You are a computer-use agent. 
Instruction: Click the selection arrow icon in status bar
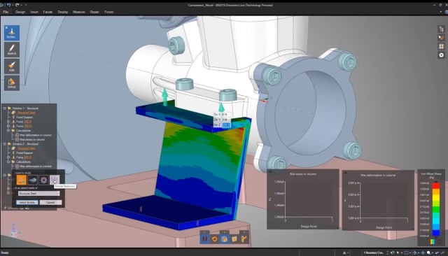[398, 253]
